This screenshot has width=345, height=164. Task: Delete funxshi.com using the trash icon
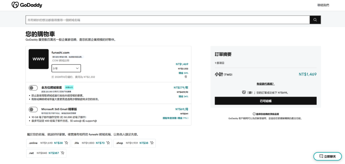pos(186,77)
